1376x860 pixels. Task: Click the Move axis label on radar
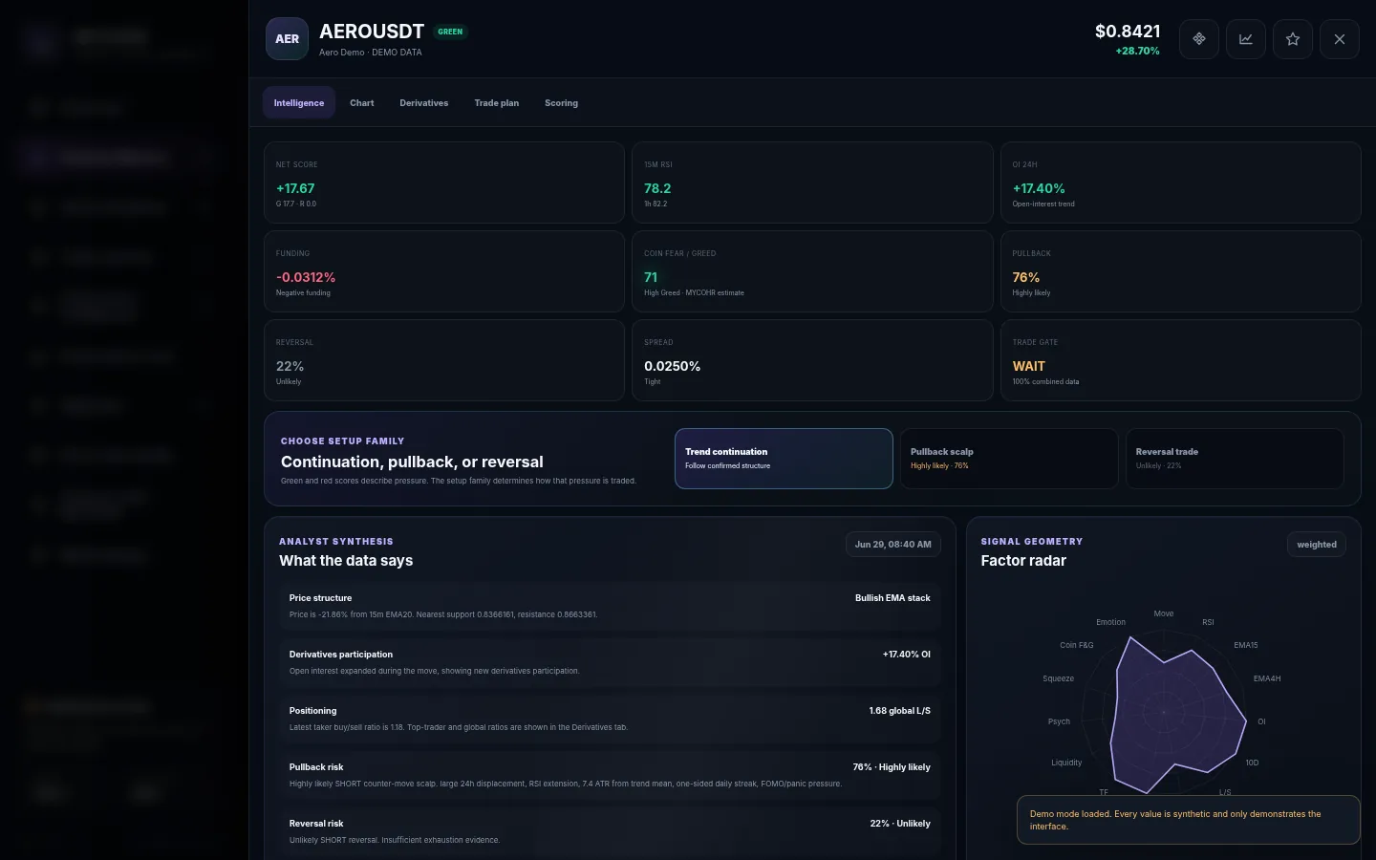point(1164,613)
